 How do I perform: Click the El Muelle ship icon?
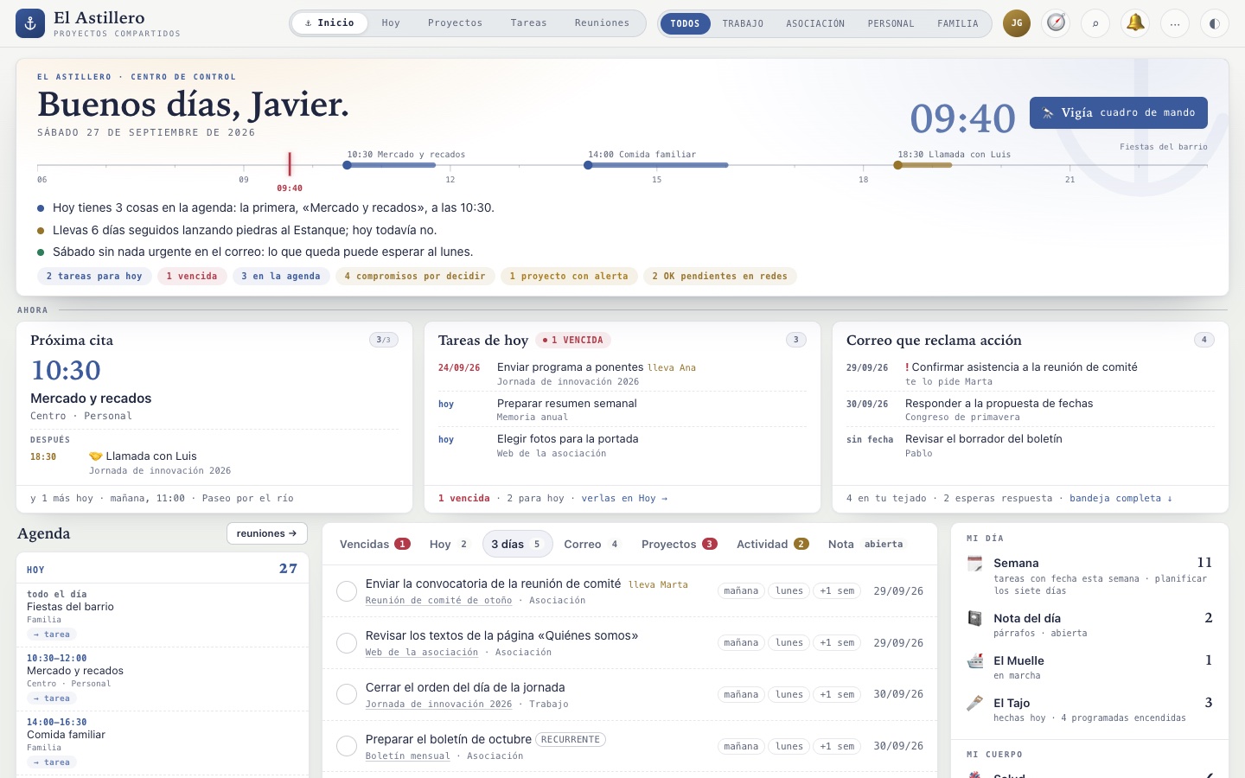tap(975, 661)
